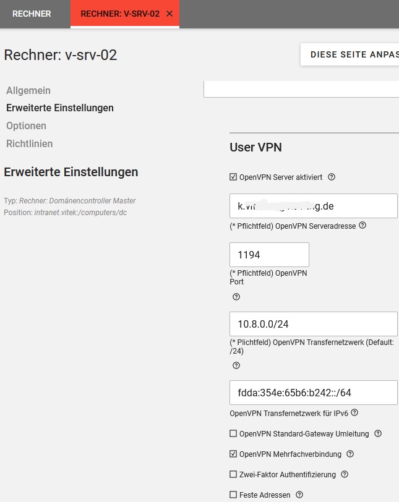Open help for Zwei-Faktor Authentifizierung
This screenshot has width=399, height=502.
click(x=345, y=474)
